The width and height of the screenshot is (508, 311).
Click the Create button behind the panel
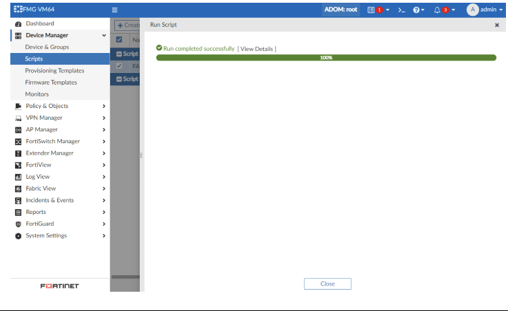127,25
